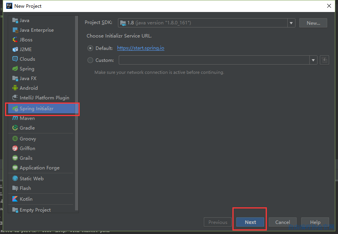
Task: Click the Maven m icon
Action: (x=15, y=118)
